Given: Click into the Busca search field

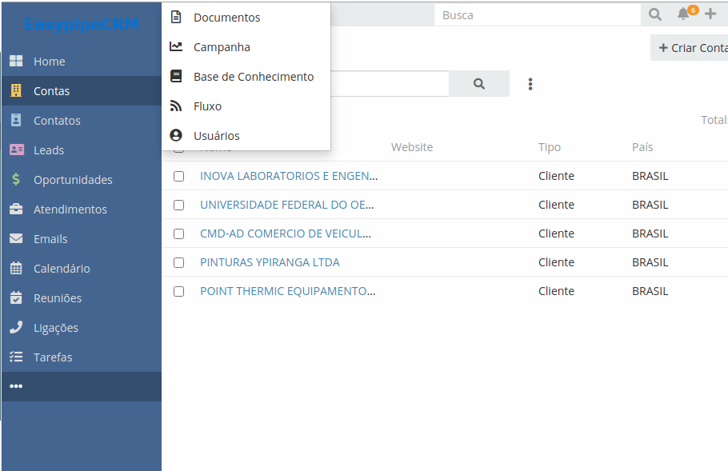Looking at the screenshot, I should [537, 15].
